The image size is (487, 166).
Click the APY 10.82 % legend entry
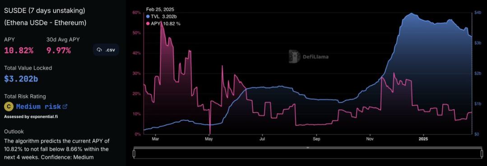(x=163, y=23)
